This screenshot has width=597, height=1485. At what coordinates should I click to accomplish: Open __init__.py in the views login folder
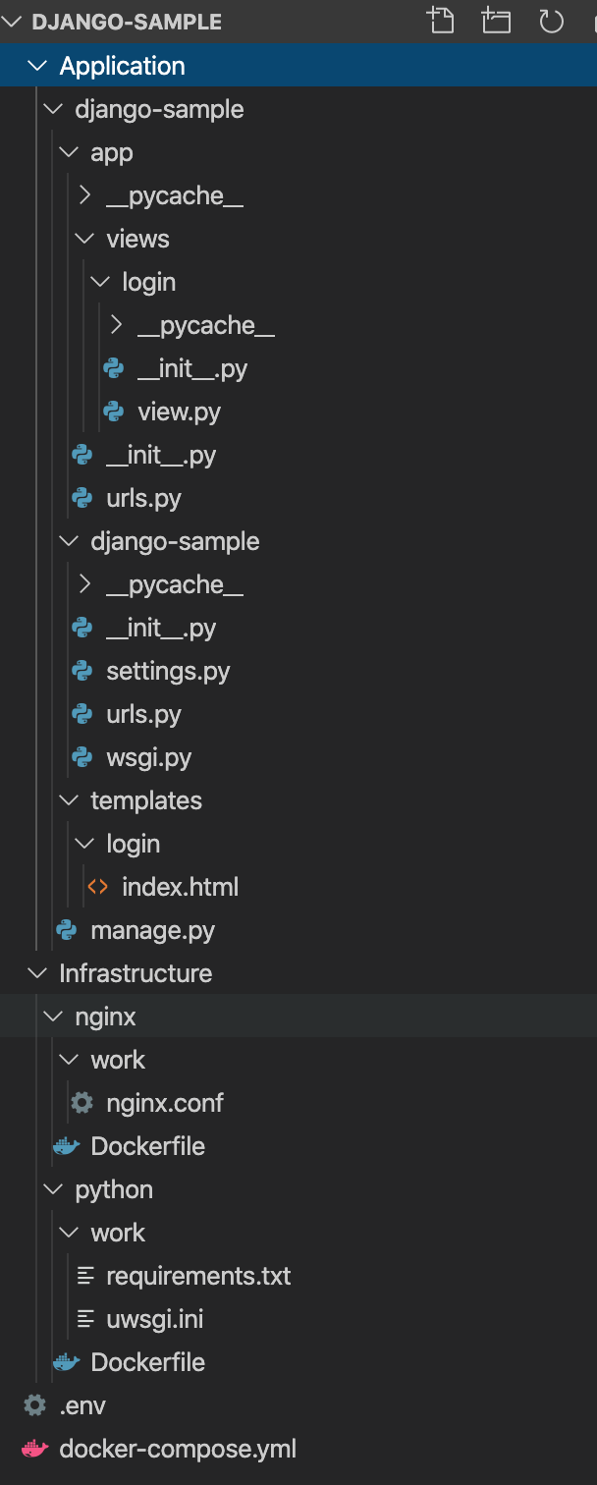click(x=192, y=368)
